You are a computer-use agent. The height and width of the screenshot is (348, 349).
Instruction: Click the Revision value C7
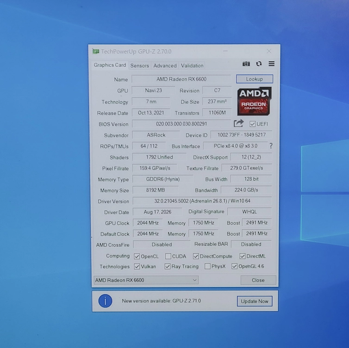[217, 90]
